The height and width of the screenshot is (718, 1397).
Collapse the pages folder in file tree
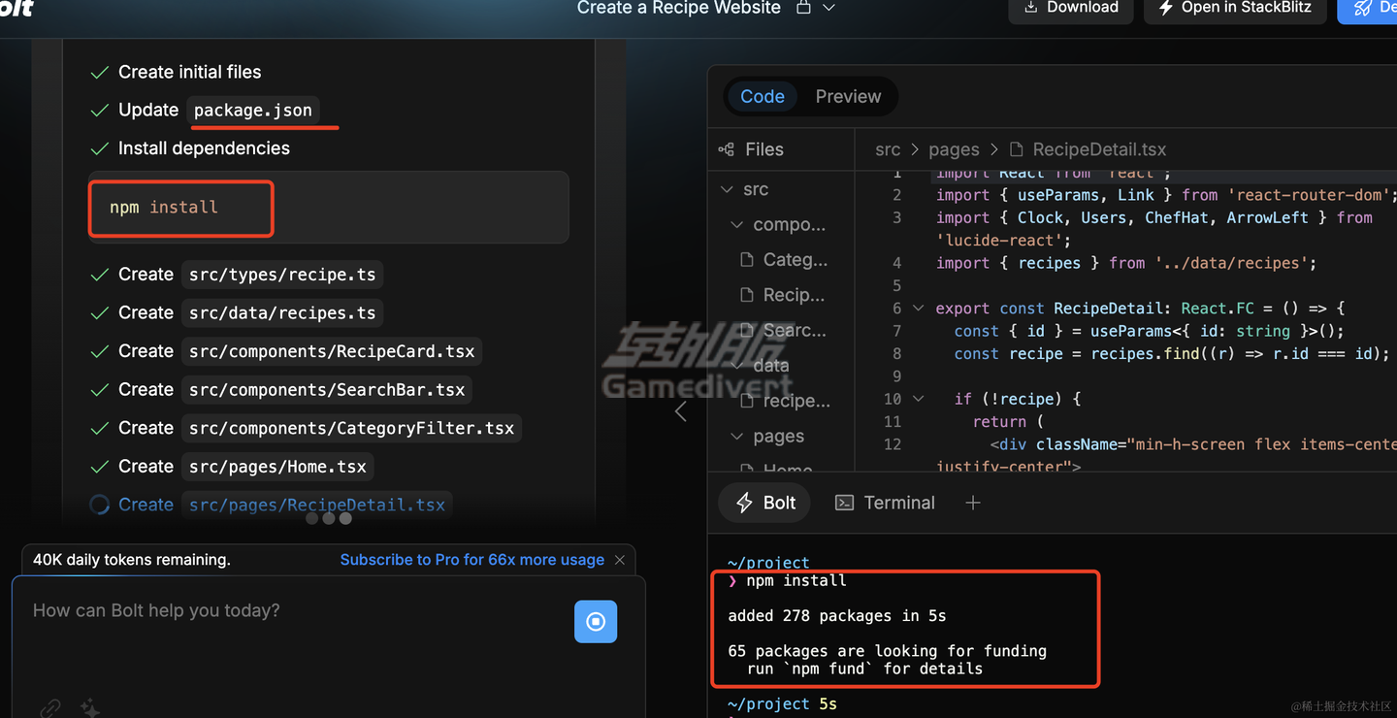pyautogui.click(x=737, y=437)
